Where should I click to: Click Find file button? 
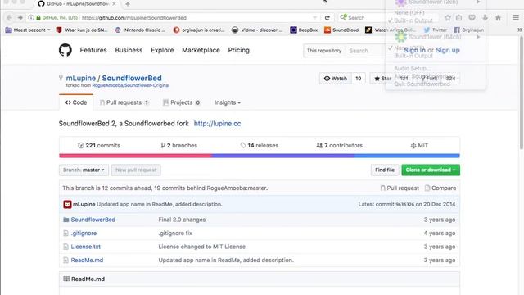click(x=385, y=170)
